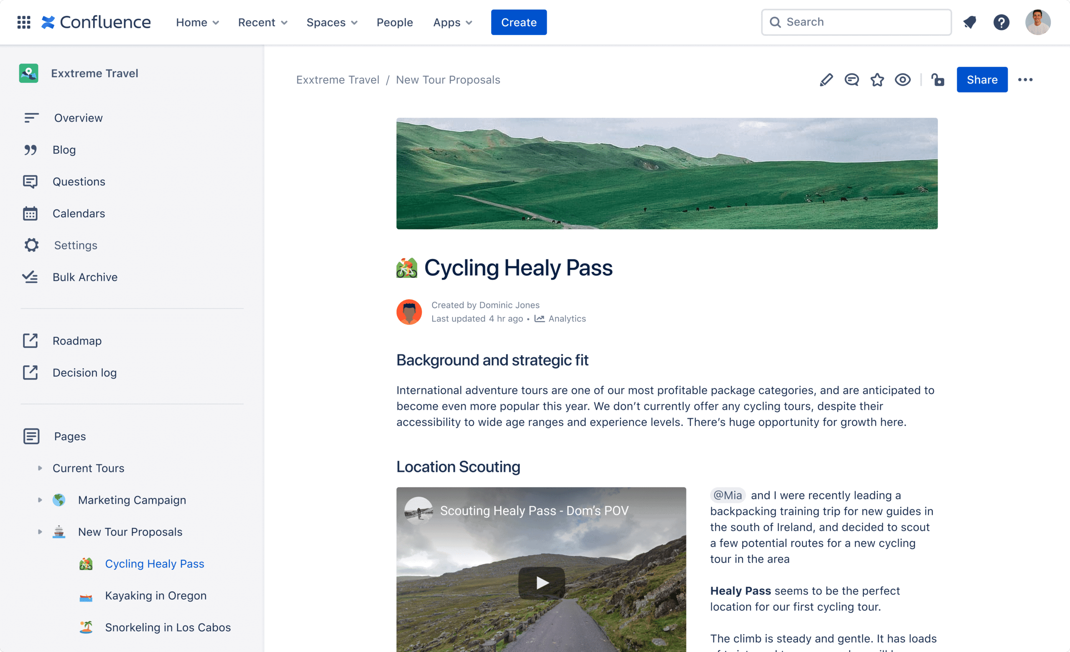Star the page as favorite
This screenshot has height=652, width=1070.
pos(877,80)
